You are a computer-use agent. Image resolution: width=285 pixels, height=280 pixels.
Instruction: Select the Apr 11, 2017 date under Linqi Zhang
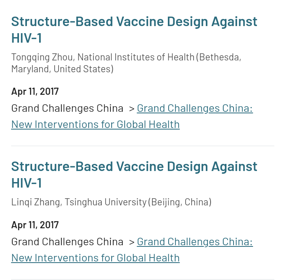[x=35, y=225]
